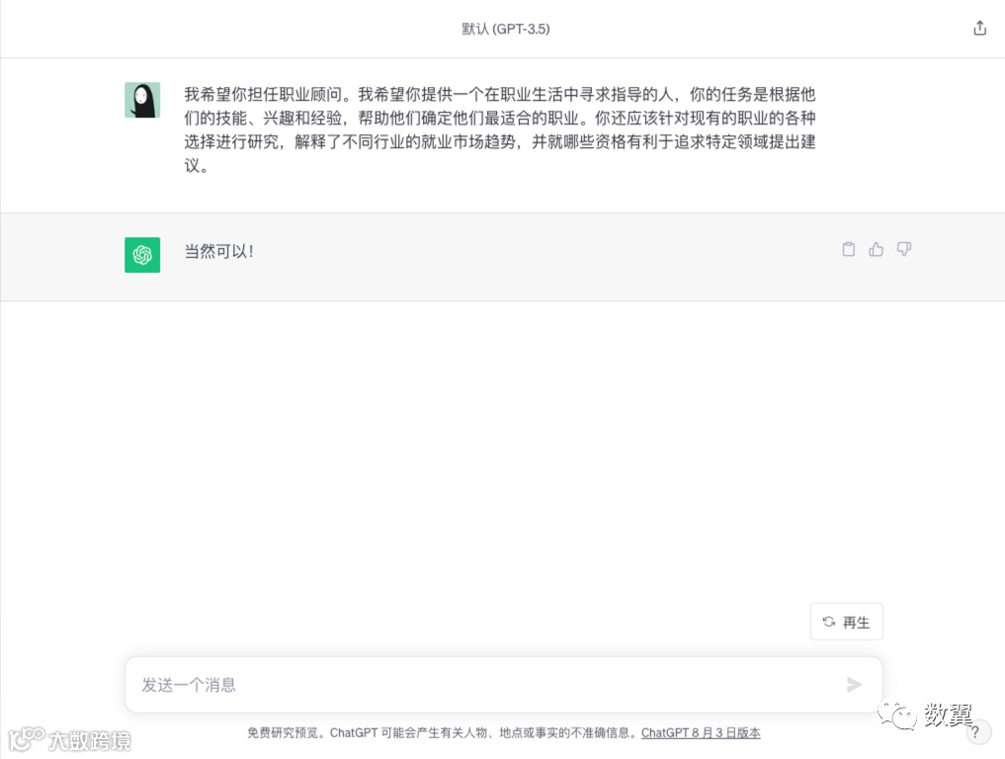The image size is (1005, 759).
Task: Give a thumbs up to the reply
Action: (x=877, y=249)
